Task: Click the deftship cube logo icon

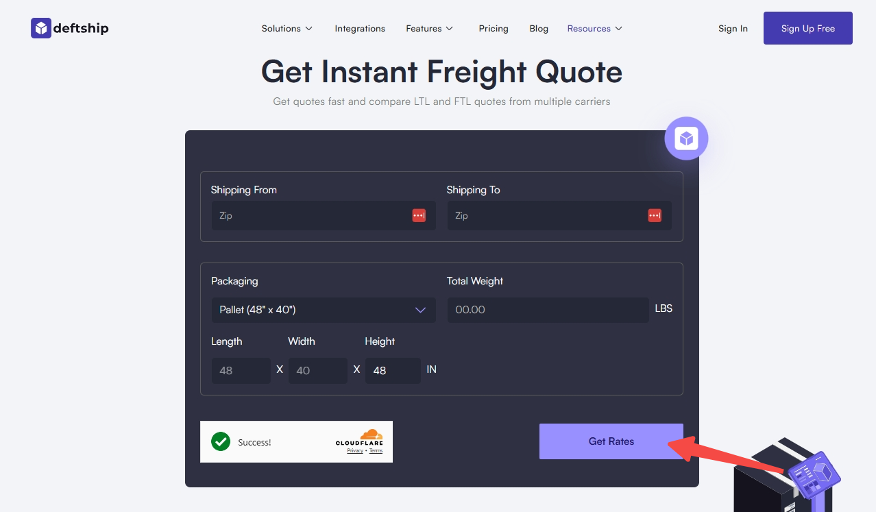Action: point(41,28)
